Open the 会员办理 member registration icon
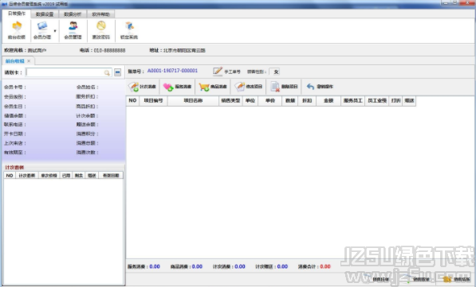The width and height of the screenshot is (476, 287). coord(42,30)
